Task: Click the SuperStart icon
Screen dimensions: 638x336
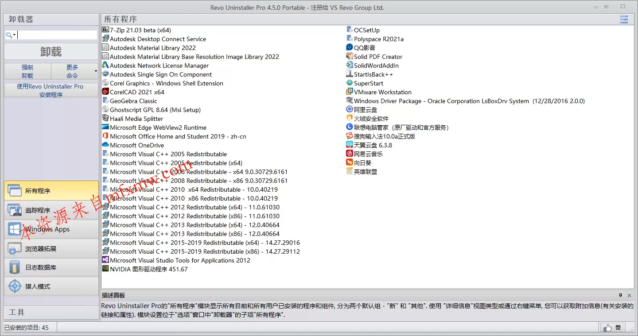Action: pos(350,83)
